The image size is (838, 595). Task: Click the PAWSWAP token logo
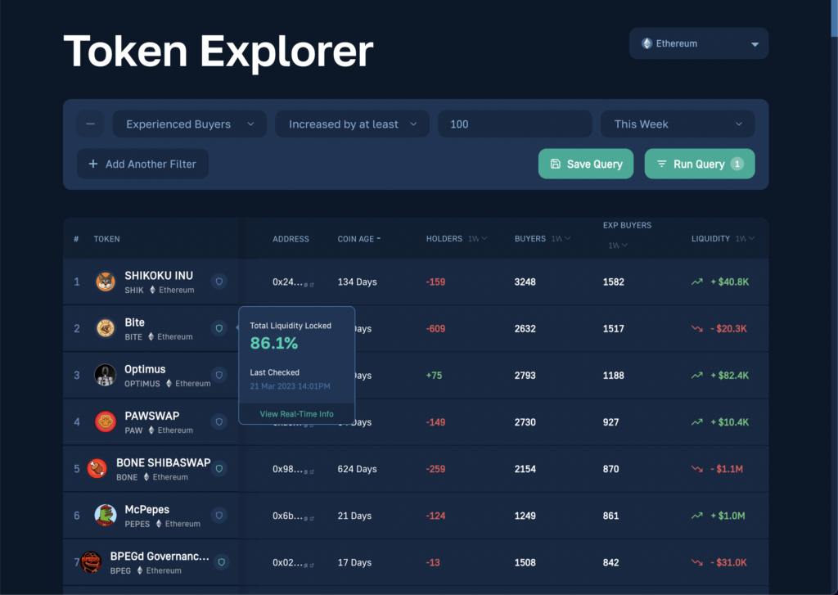tap(106, 421)
